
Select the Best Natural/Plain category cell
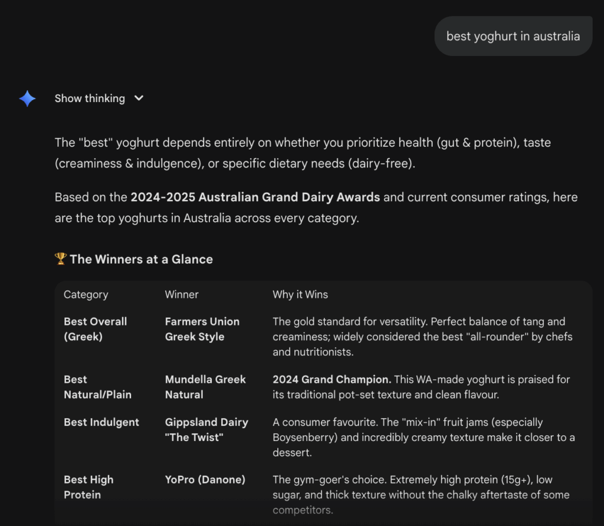click(97, 387)
